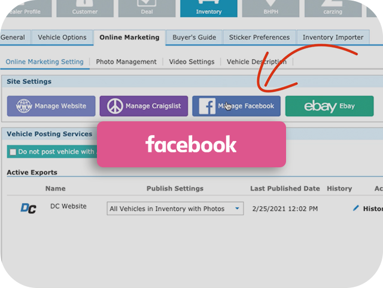This screenshot has width=383, height=288.
Task: Click the Facebook f logo icon
Action: (x=207, y=106)
